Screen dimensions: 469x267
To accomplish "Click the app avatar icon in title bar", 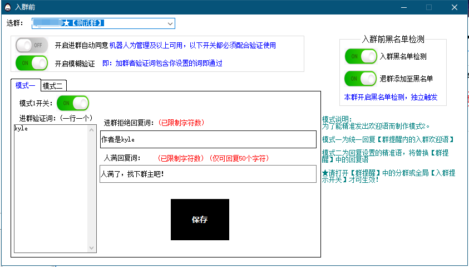I will click(x=7, y=7).
